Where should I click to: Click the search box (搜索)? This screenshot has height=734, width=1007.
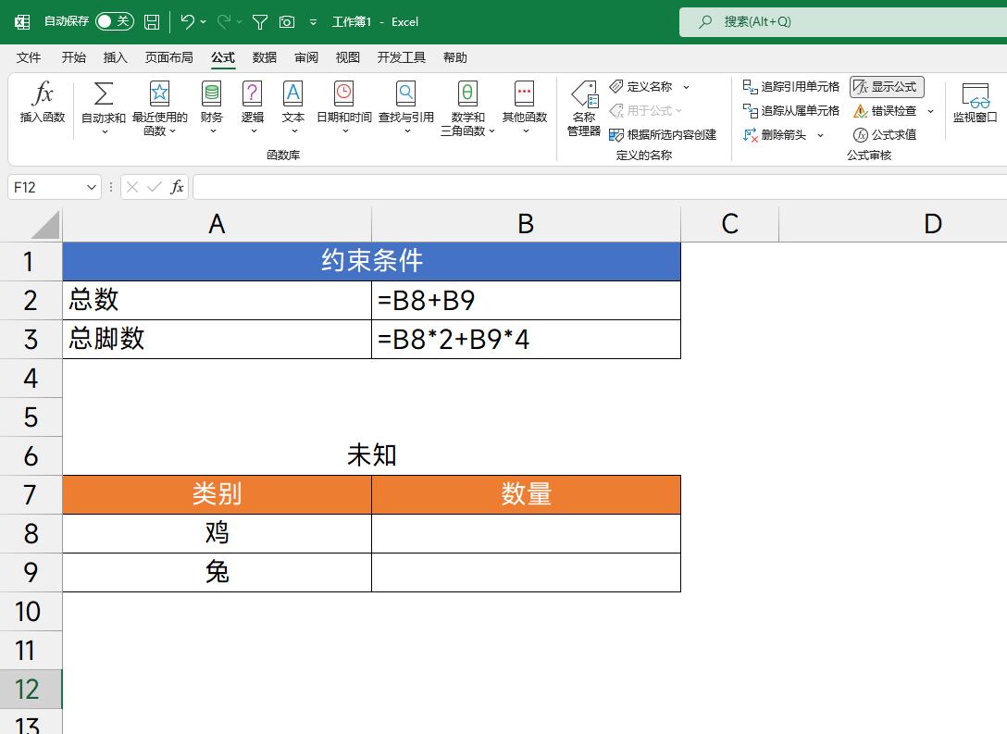point(842,22)
